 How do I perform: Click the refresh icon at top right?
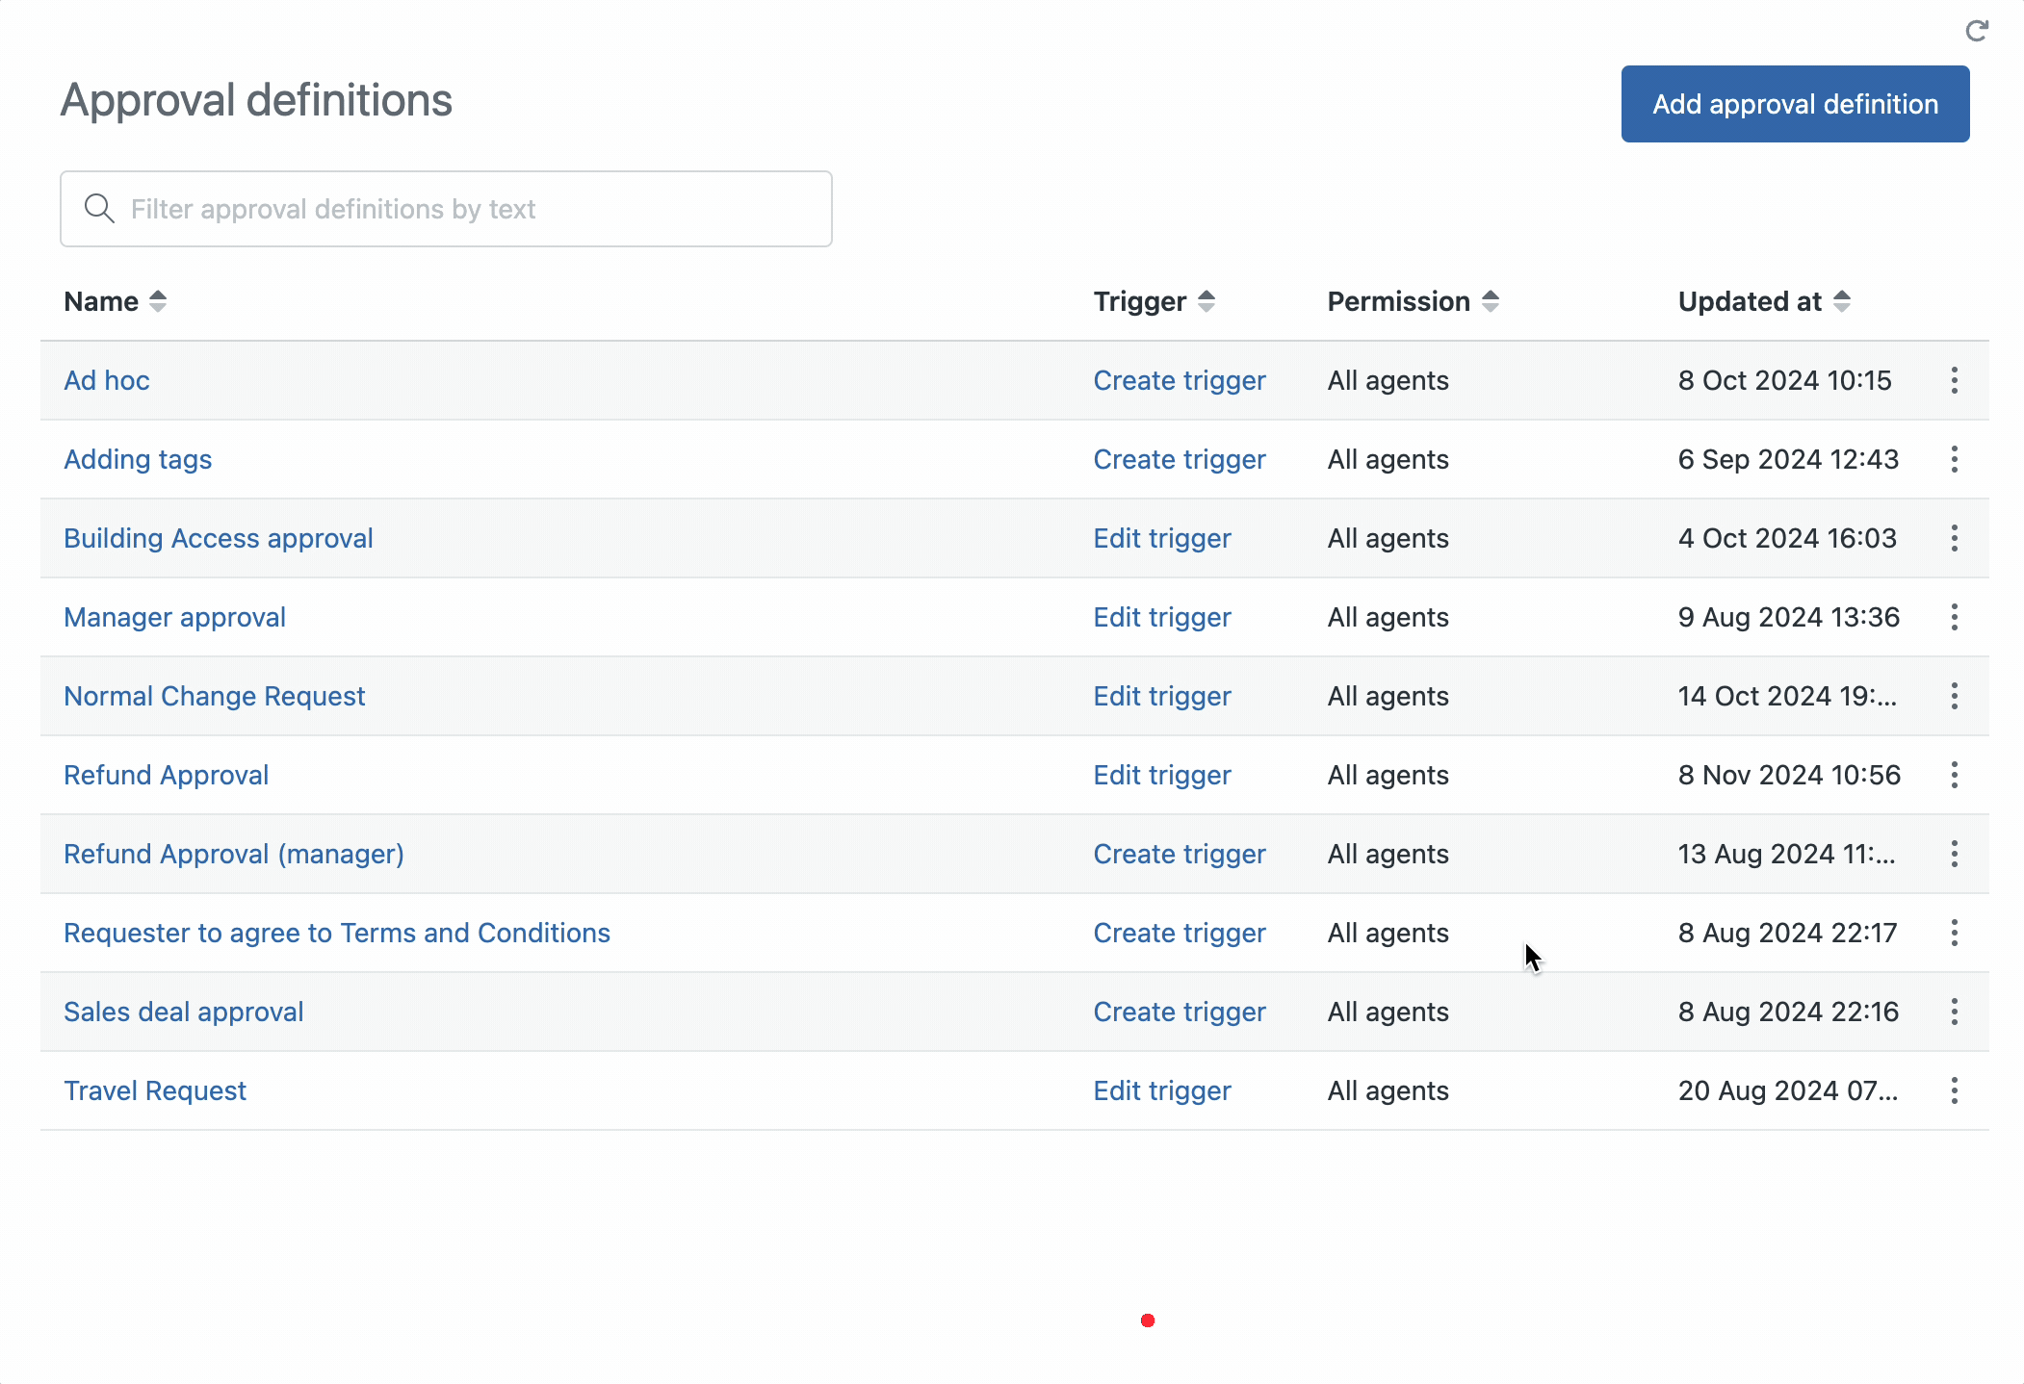1976,31
